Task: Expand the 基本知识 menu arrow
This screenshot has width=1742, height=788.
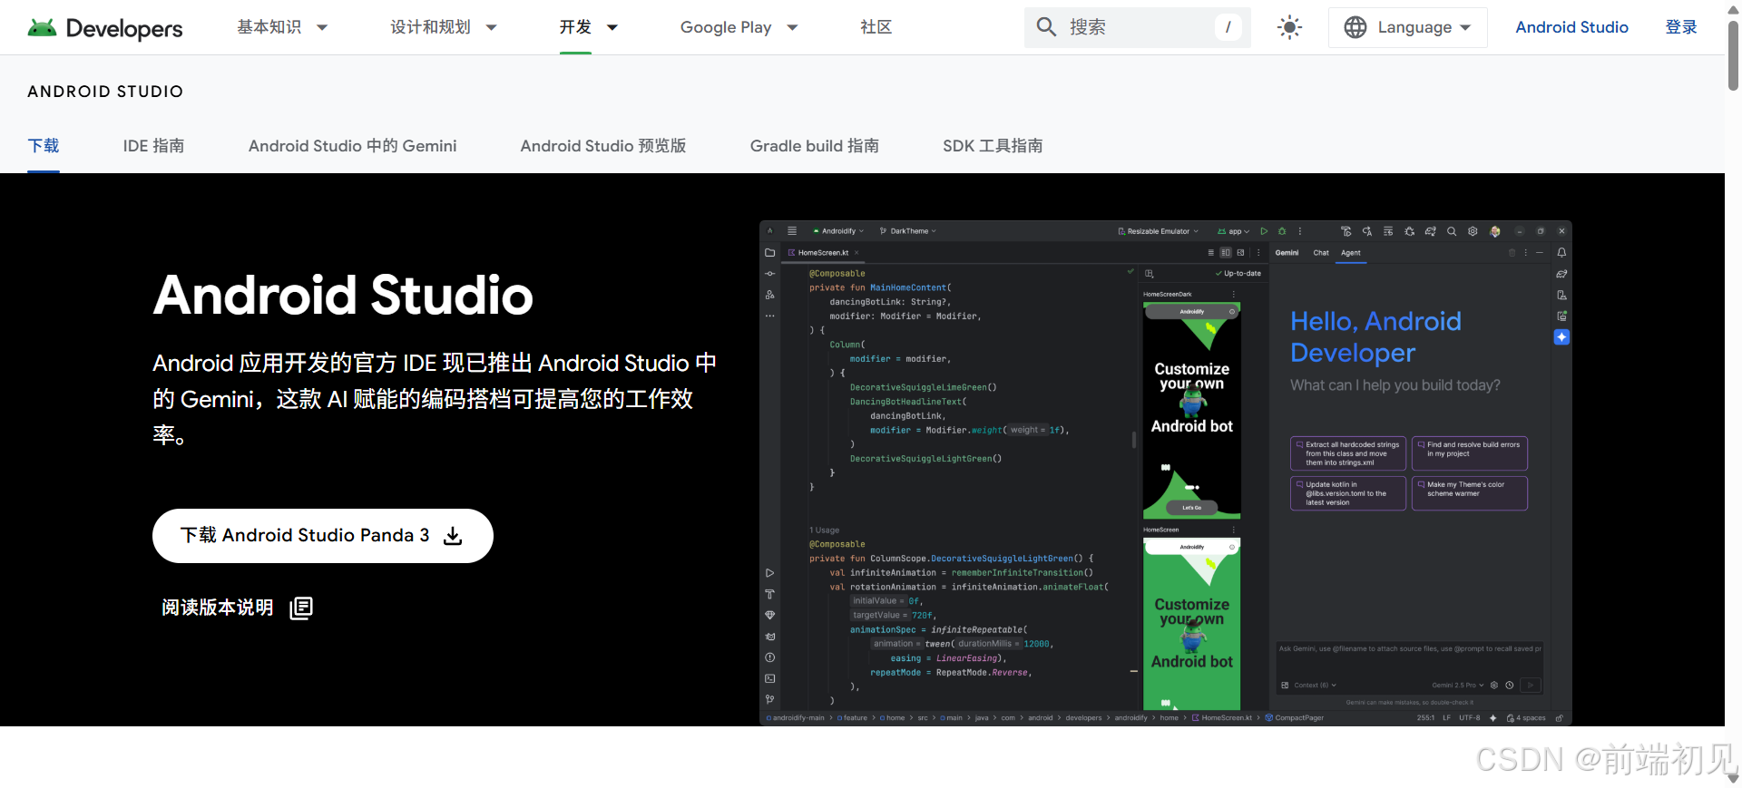Action: coord(322,27)
